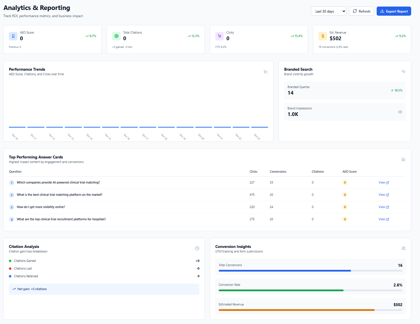Click the bar chart icon on Top Performing Answer Cards
Viewport: 420px width, 324px height.
[x=403, y=159]
